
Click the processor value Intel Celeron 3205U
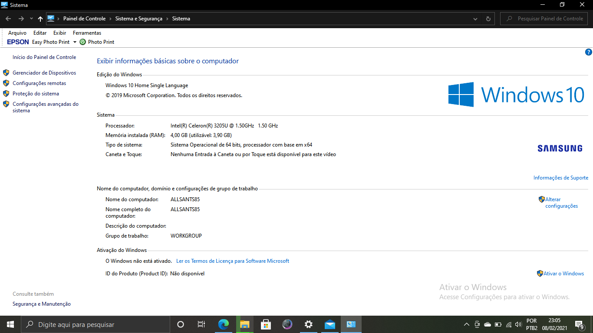pyautogui.click(x=224, y=126)
